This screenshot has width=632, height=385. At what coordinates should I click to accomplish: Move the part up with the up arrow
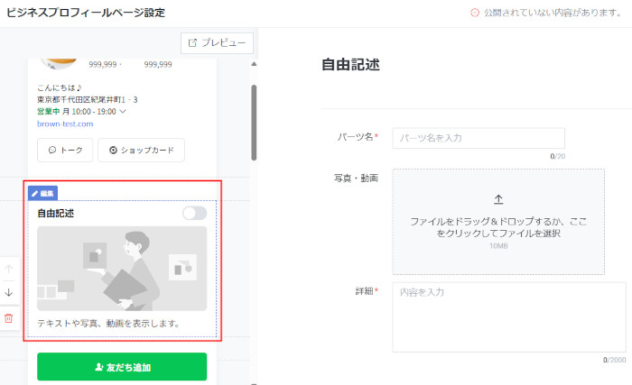pos(8,269)
